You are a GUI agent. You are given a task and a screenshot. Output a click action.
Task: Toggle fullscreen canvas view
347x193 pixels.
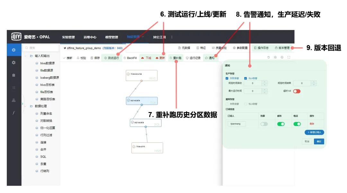289,57
